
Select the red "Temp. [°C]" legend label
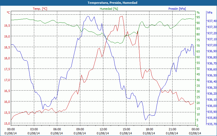[40, 9]
